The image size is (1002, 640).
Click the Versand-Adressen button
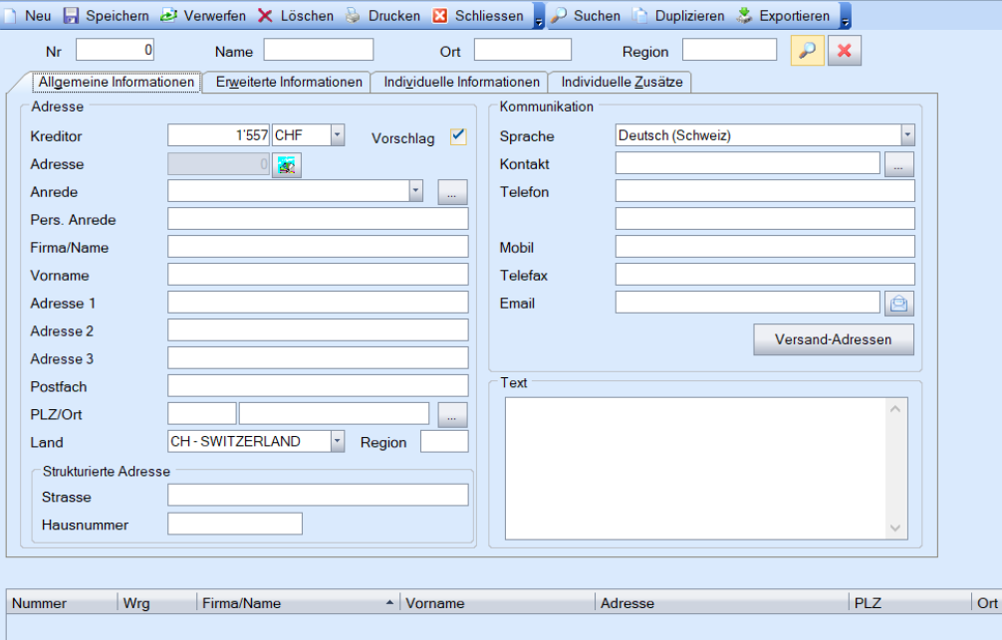click(833, 339)
